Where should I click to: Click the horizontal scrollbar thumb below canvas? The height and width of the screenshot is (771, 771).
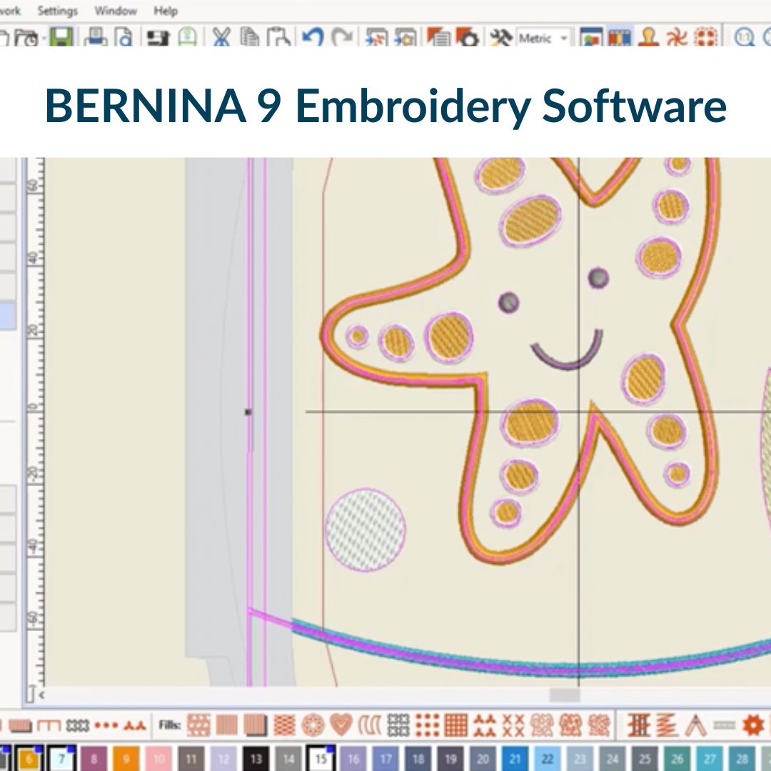[x=564, y=695]
